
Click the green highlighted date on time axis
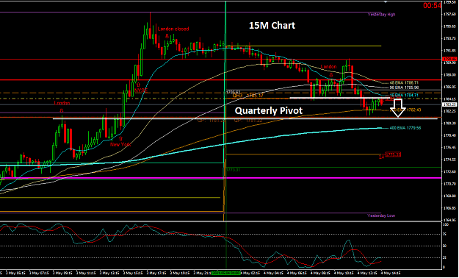point(226,273)
